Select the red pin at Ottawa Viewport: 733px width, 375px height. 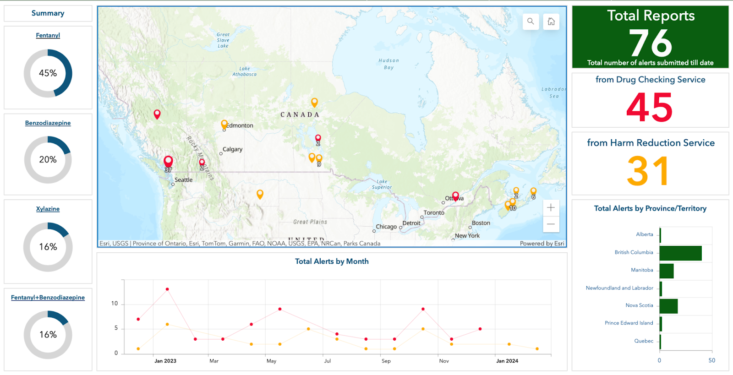pyautogui.click(x=455, y=196)
